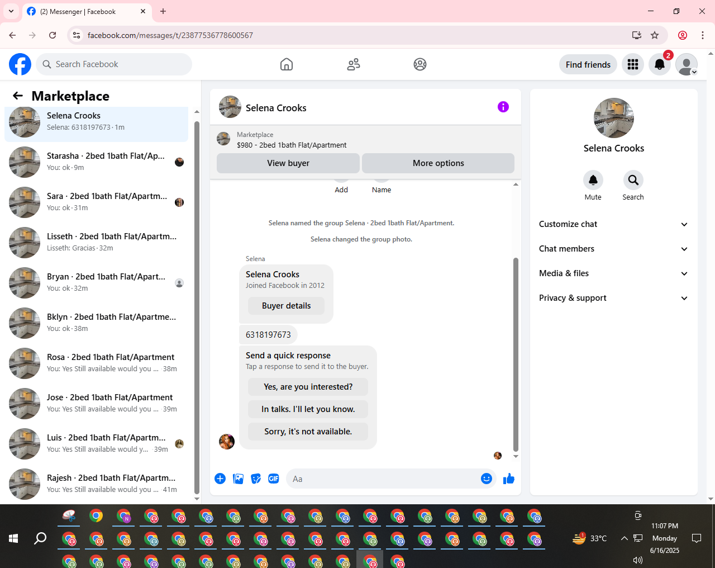715x568 pixels.
Task: Expand Chat members section
Action: pos(613,249)
